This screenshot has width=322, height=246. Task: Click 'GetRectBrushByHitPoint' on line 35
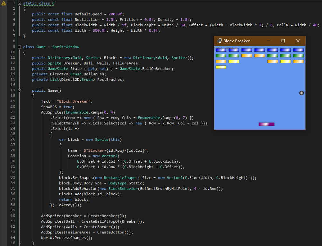click(x=164, y=189)
